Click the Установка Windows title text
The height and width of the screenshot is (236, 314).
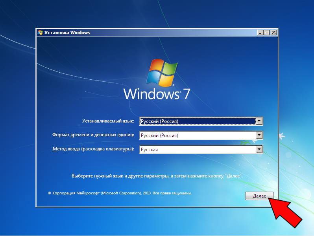(x=67, y=33)
